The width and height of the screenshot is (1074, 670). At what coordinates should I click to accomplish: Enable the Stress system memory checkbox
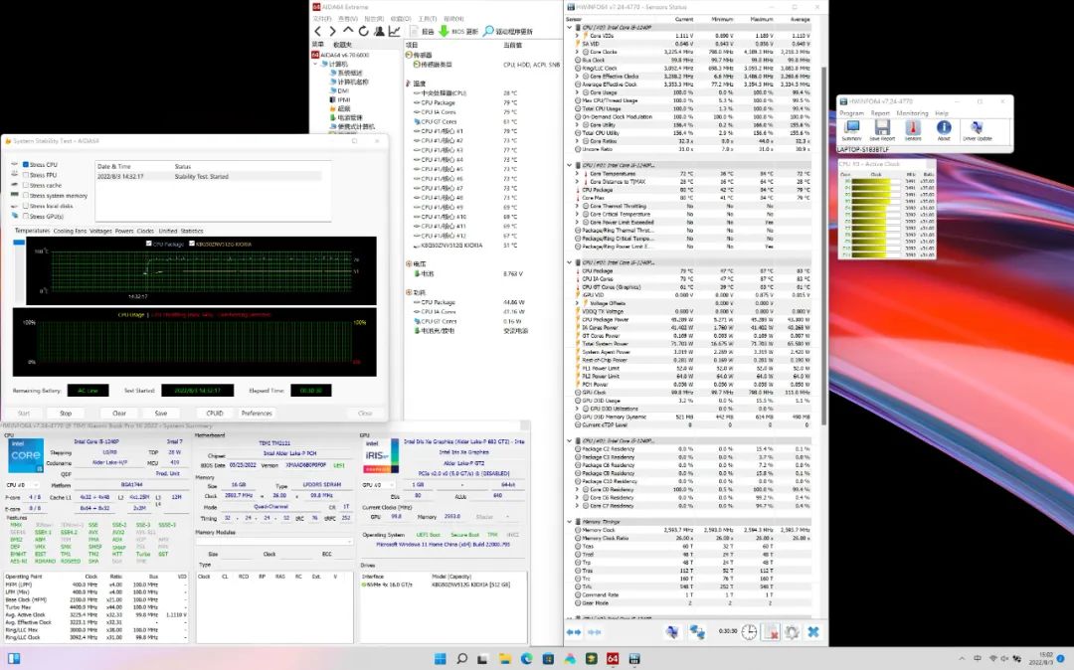pyautogui.click(x=26, y=196)
